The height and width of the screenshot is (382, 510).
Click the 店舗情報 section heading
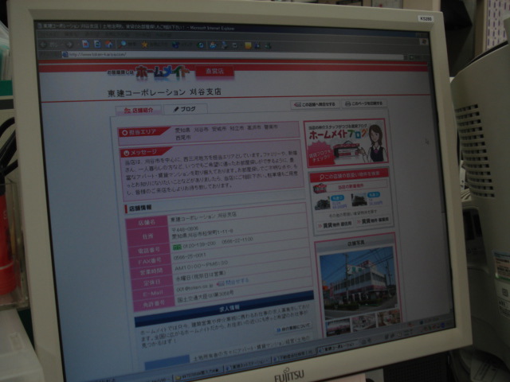(140, 208)
